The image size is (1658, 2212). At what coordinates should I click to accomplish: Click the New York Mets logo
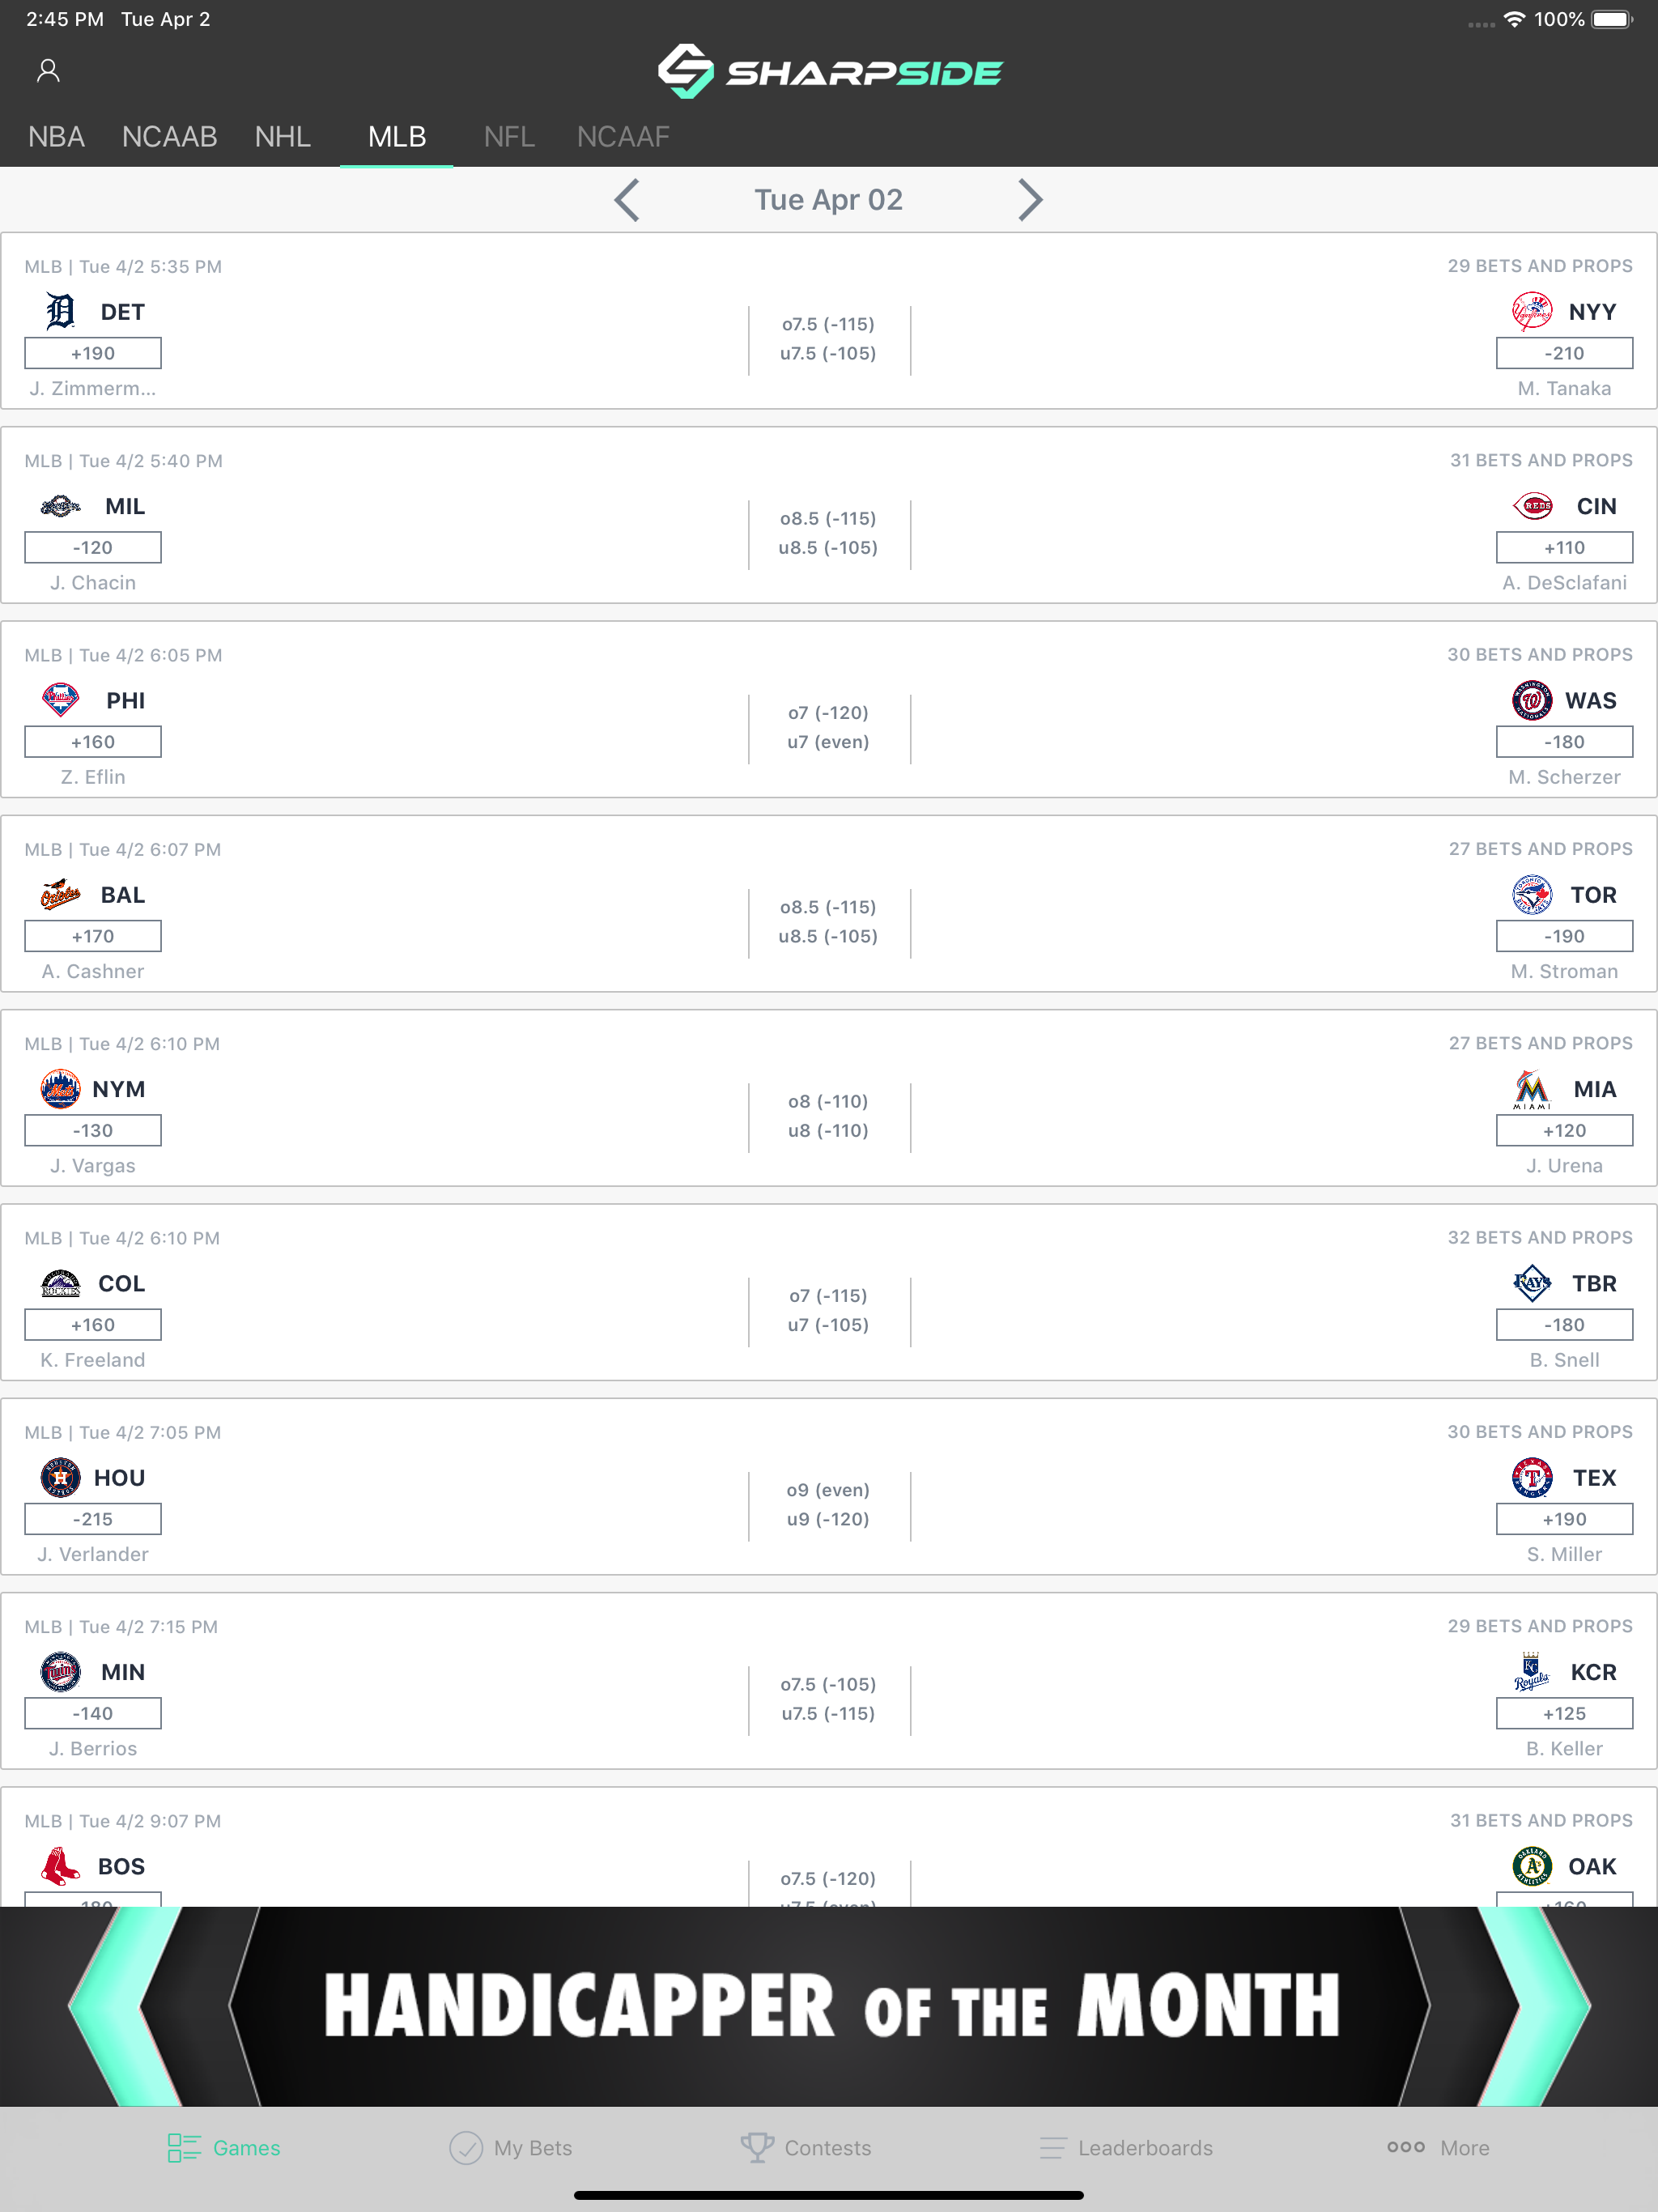tap(60, 1089)
